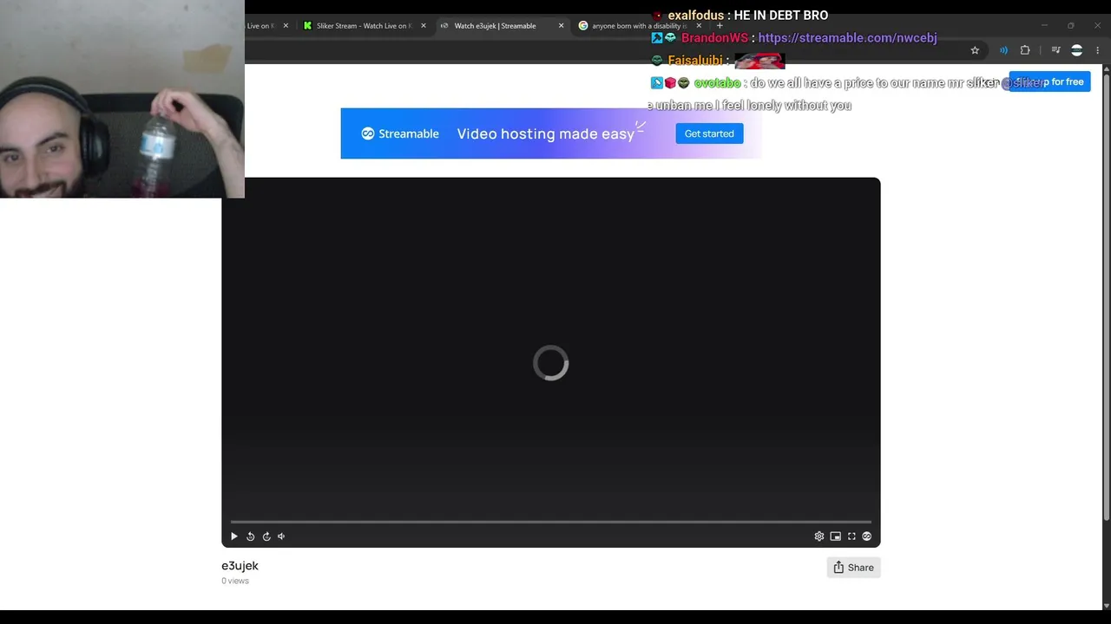The image size is (1111, 624).
Task: Click the image in Faisaluibi's chat message
Action: 759,61
